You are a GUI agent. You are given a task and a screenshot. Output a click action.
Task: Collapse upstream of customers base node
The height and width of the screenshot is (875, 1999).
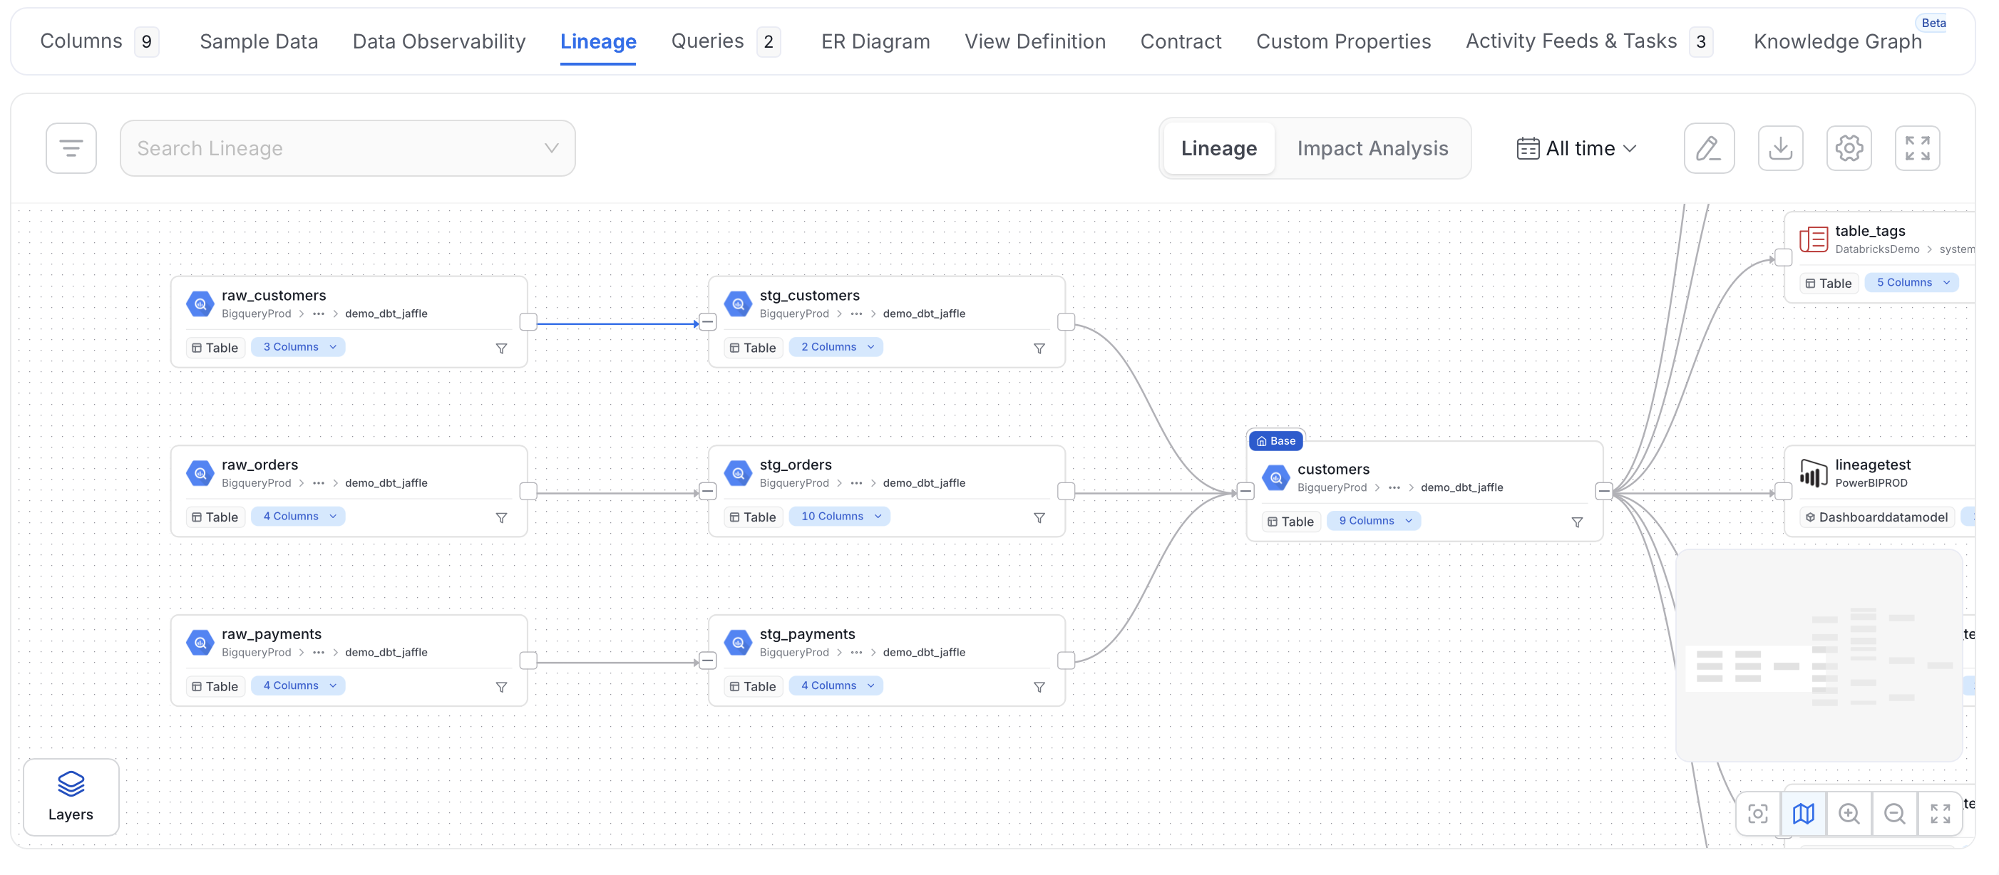1245,491
